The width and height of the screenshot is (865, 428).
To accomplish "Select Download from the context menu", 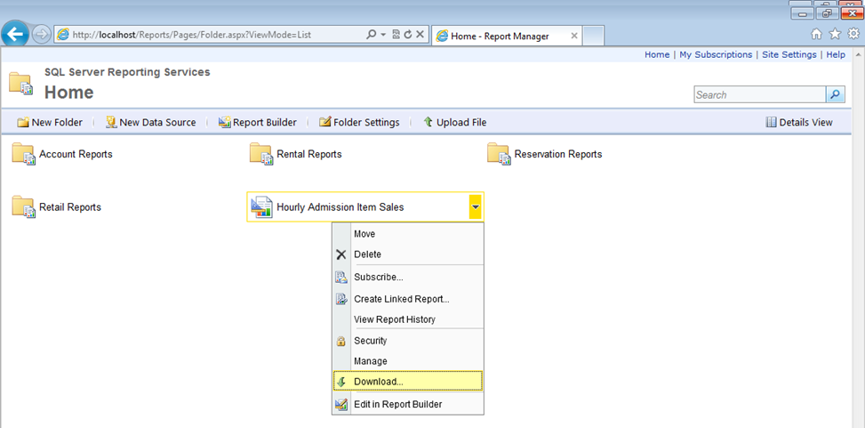I will point(379,382).
